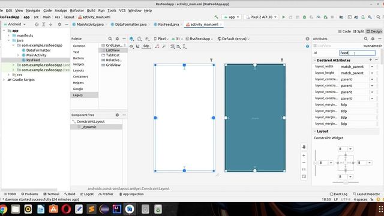384x216 pixels.
Task: Open Component Tree settings gear
Action: point(117,115)
